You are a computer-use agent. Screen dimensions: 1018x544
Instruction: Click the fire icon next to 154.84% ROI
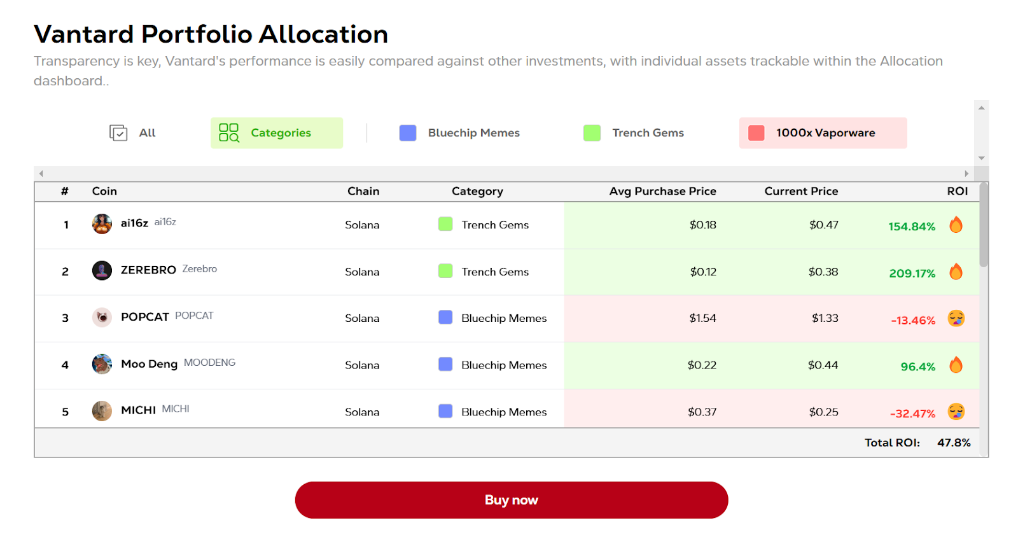pyautogui.click(x=956, y=225)
